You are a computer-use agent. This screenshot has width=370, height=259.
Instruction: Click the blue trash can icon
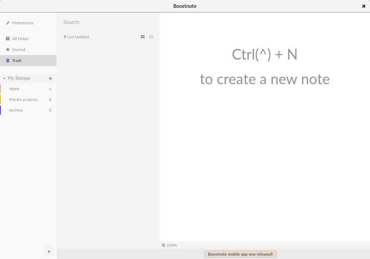point(8,61)
